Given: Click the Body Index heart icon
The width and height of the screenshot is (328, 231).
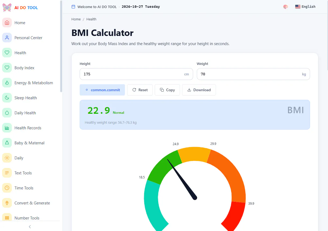Looking at the screenshot, I should [7, 68].
